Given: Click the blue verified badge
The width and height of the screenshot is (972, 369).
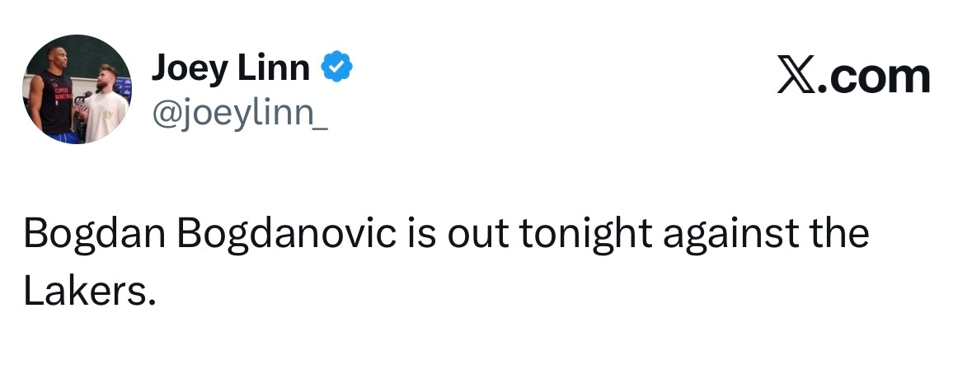Looking at the screenshot, I should coord(336,70).
